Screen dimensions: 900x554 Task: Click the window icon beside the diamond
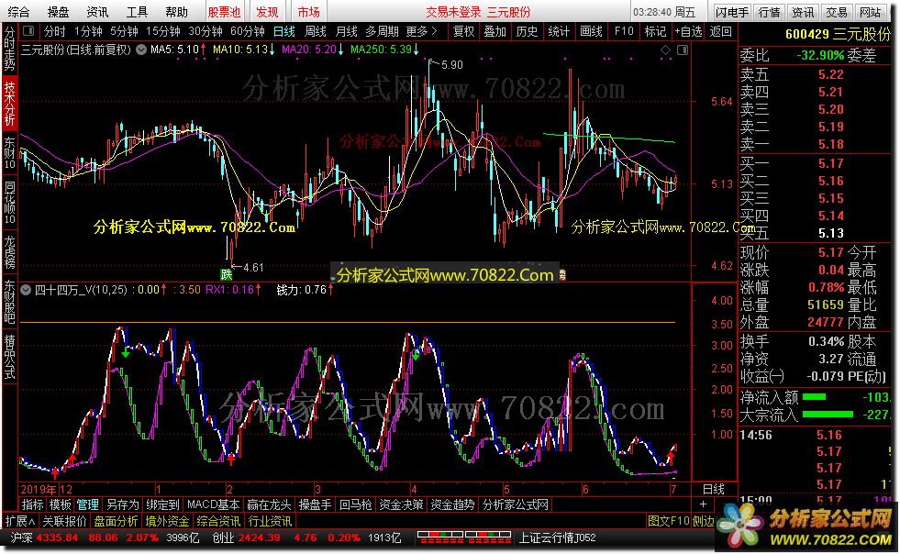(x=683, y=50)
